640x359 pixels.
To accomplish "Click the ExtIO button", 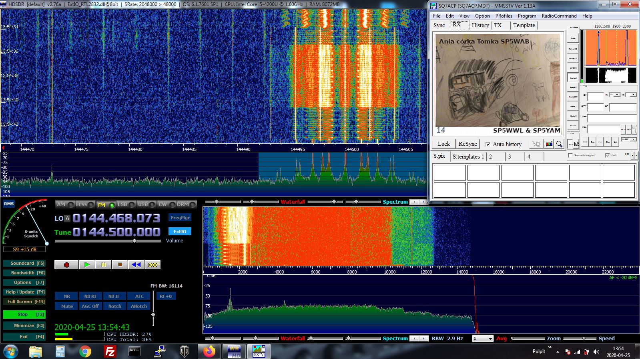I will click(180, 232).
